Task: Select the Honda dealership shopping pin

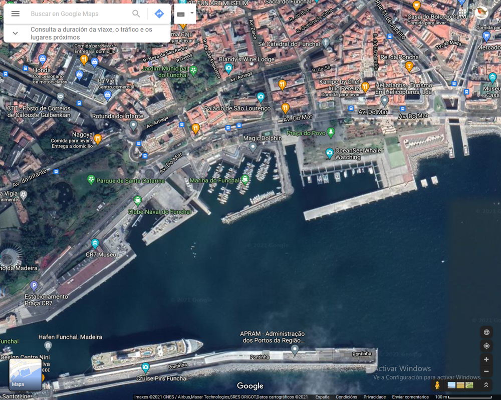Action: (43, 59)
